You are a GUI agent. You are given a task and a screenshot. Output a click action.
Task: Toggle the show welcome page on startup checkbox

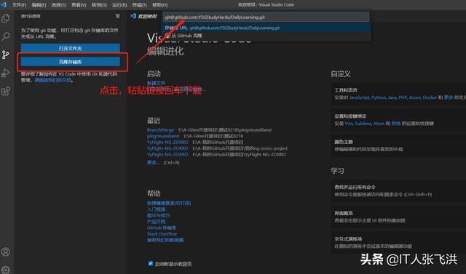[x=151, y=264]
